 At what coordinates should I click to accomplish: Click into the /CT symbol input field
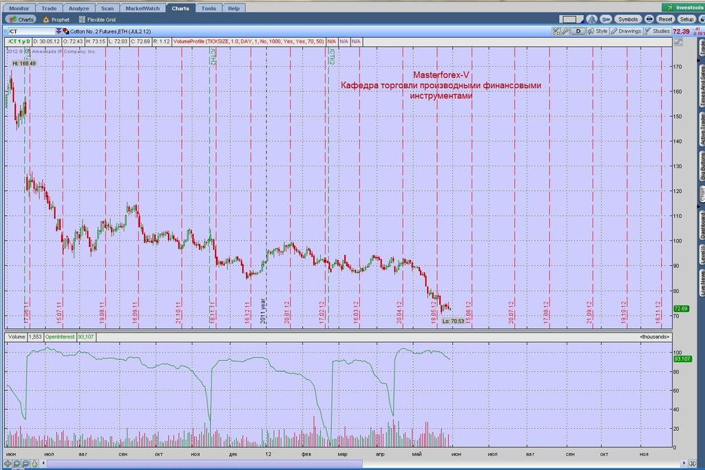pyautogui.click(x=32, y=32)
